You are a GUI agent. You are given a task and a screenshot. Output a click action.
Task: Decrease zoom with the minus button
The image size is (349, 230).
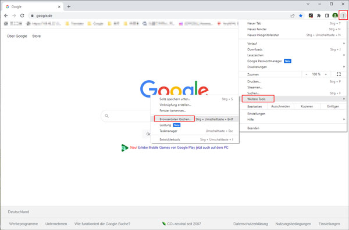coord(307,74)
